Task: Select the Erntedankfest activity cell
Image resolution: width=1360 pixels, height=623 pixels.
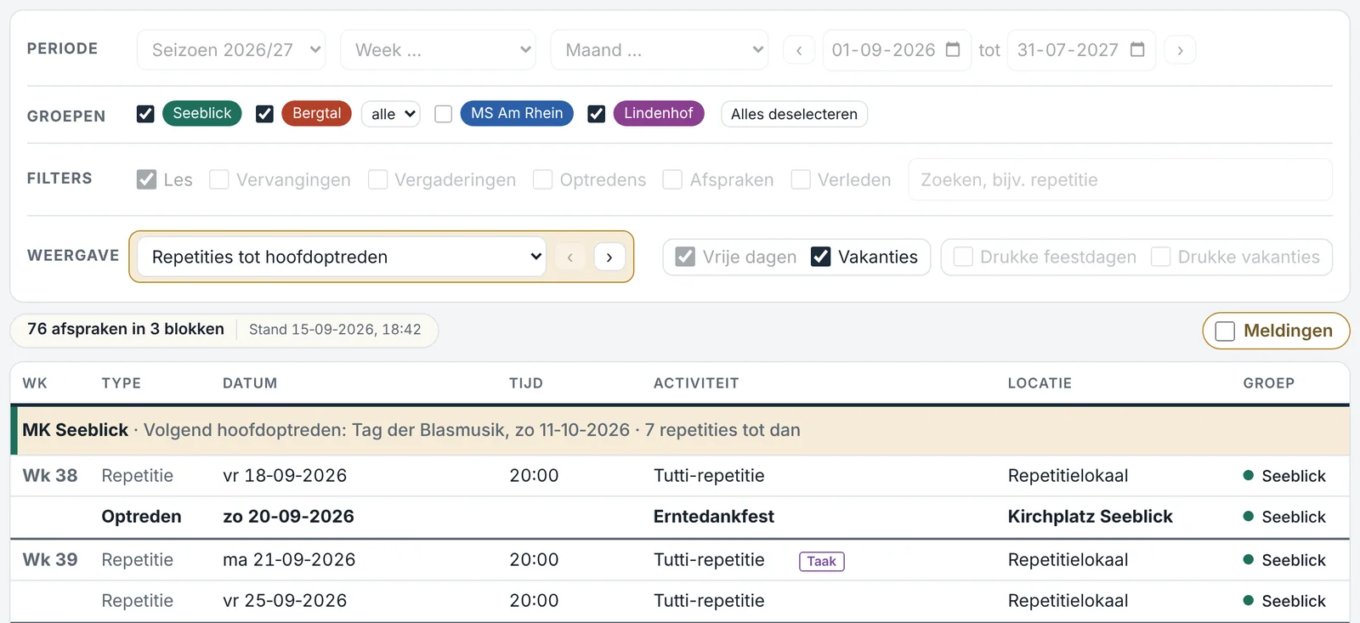Action: (x=714, y=517)
